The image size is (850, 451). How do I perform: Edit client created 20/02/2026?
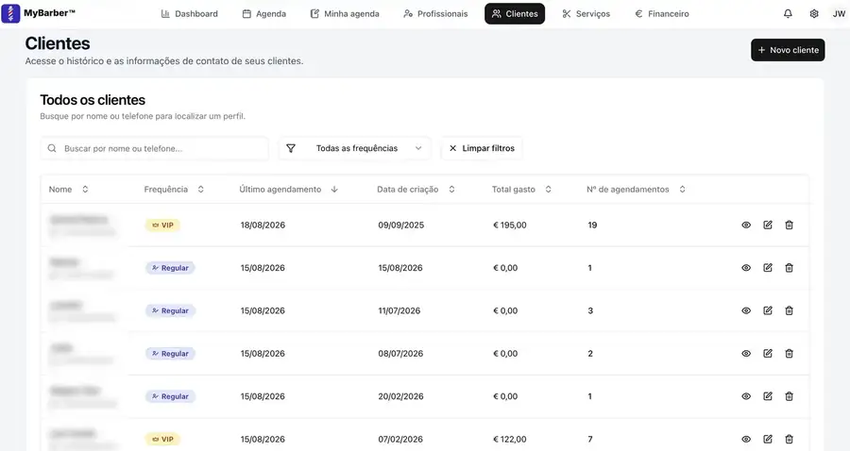coord(768,395)
